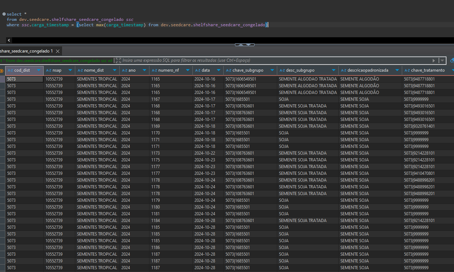Open numero_nf column filter dropdown
Screen dimensions: 454x272
(188, 71)
